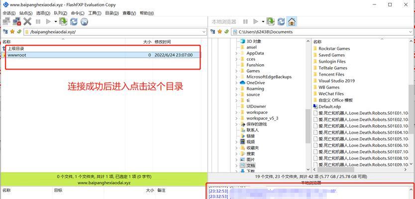Screen dimensions: 415x199
Task: Start transfer queue in remote pane toolbar
Action: click(x=48, y=21)
